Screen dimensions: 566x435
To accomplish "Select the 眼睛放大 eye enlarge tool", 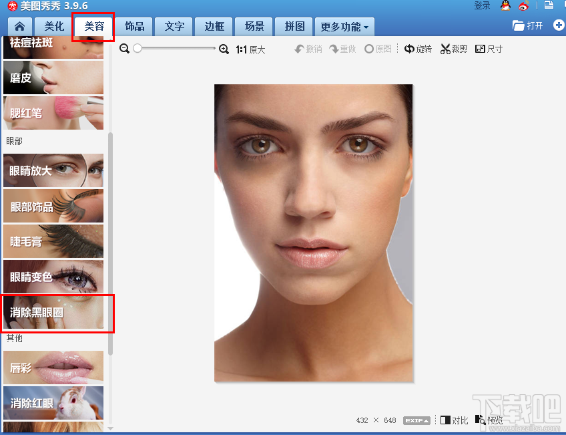I will 53,170.
